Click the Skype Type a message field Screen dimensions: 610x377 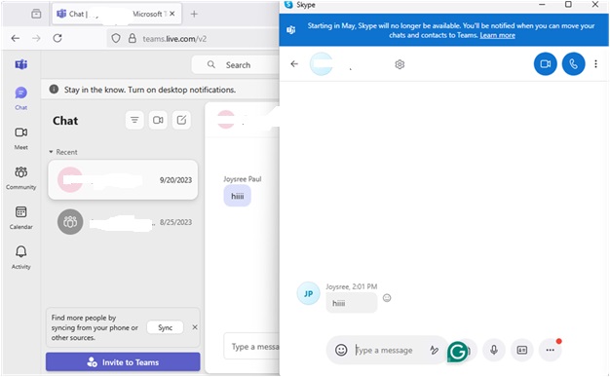tap(383, 350)
